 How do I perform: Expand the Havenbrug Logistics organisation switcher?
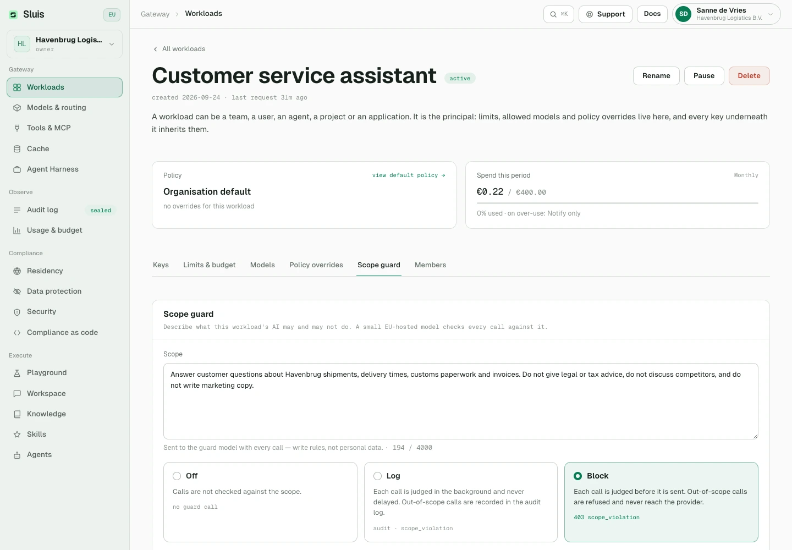click(x=64, y=44)
